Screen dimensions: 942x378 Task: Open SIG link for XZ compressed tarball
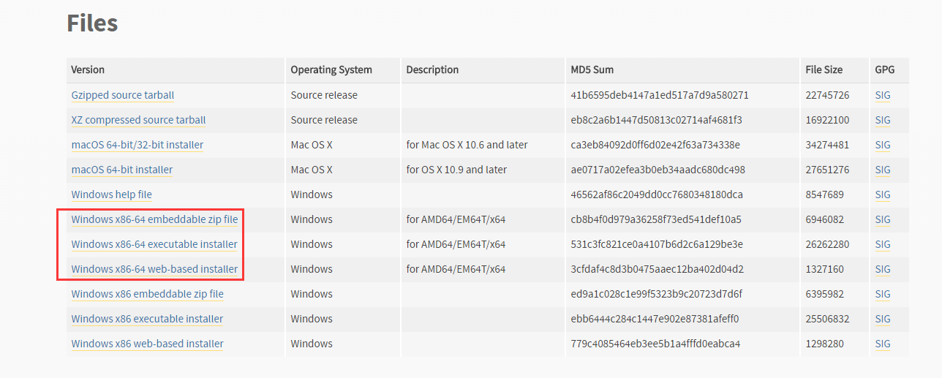[x=883, y=120]
